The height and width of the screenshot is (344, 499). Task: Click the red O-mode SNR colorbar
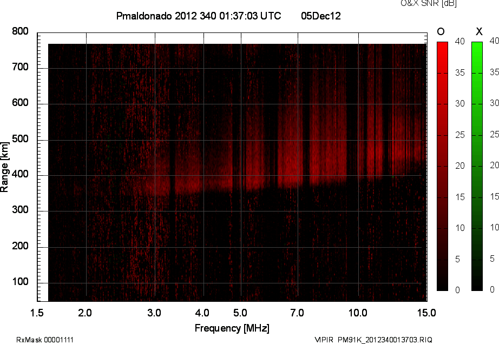pos(442,166)
